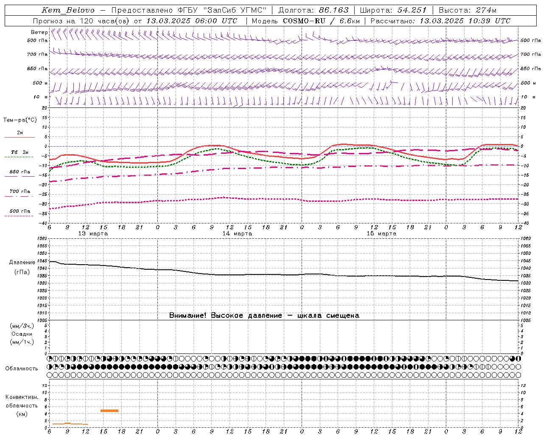Click the '15 марта' date label
This screenshot has width=543, height=435.
point(381,234)
